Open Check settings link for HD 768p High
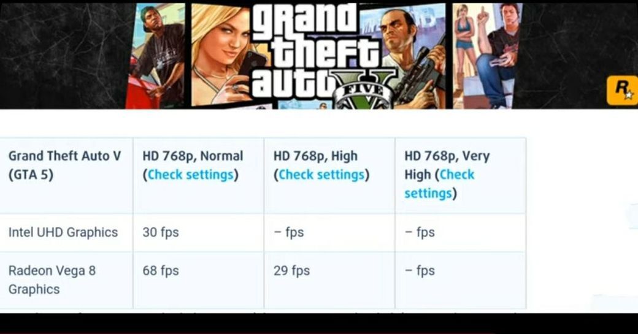 click(321, 175)
